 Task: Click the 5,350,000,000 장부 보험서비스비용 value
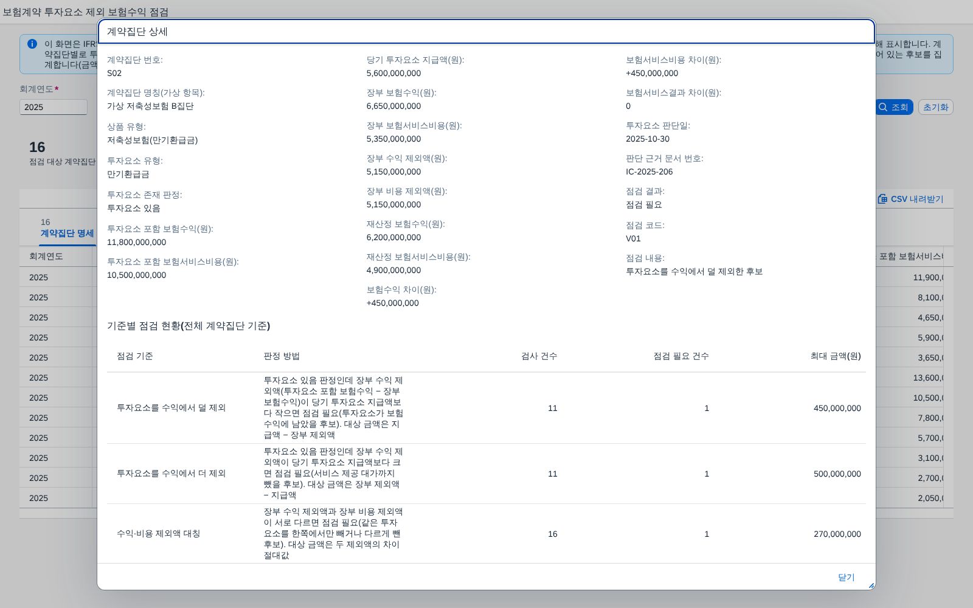(393, 139)
